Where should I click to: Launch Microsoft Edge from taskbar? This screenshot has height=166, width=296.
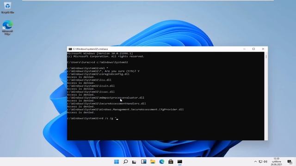point(161,161)
